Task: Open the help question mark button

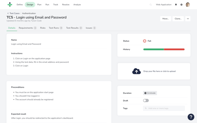Action: click(x=191, y=117)
